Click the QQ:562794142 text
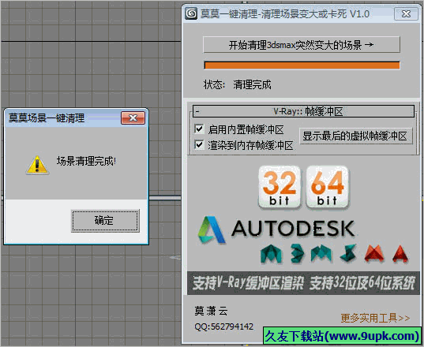The image size is (424, 347). (x=224, y=326)
